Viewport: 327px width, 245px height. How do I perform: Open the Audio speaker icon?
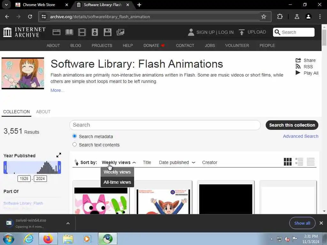click(x=95, y=32)
